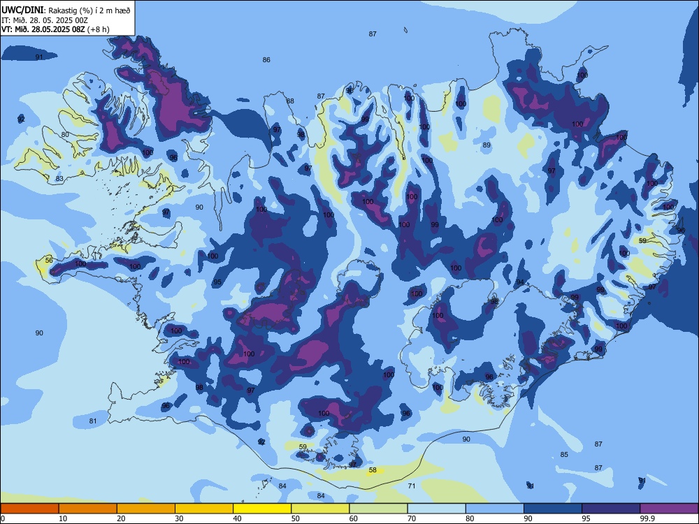Pick the 80–90 medium blue legend swatch
Screen dimensions: 699x524
click(x=495, y=509)
